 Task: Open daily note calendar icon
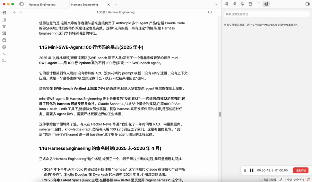4,40
